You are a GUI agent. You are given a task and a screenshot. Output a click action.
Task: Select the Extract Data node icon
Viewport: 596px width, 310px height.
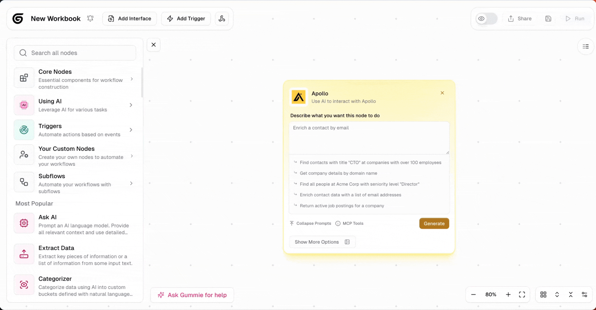24,254
